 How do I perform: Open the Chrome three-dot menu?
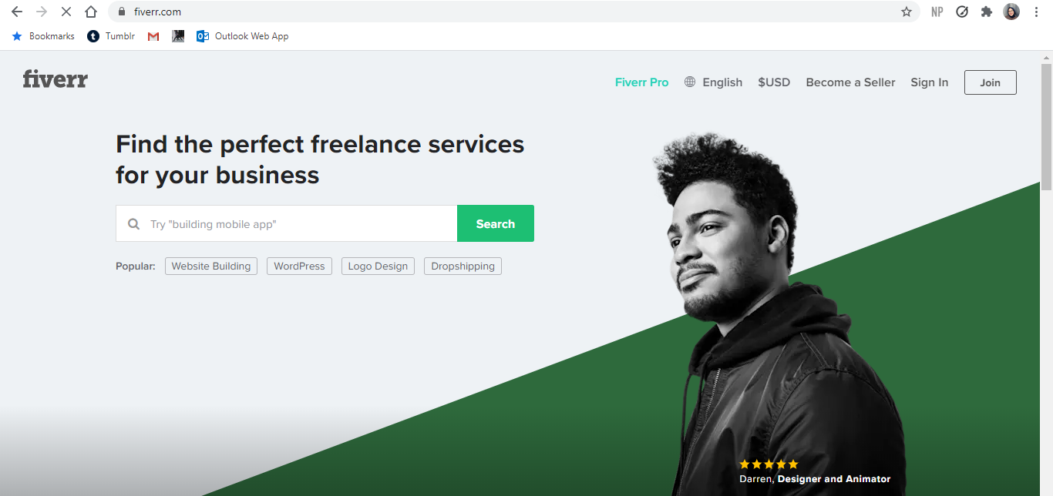pos(1036,12)
